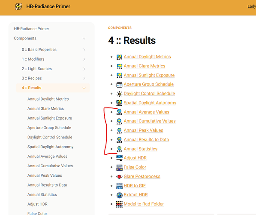256x215 pixels.
Task: Collapse the Components section chevron
Action: (x=84, y=39)
